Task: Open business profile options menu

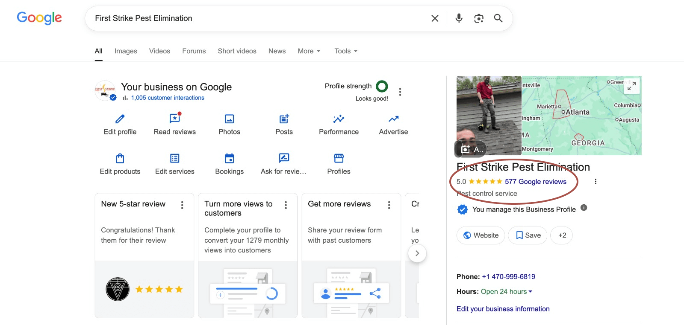Action: tap(400, 92)
